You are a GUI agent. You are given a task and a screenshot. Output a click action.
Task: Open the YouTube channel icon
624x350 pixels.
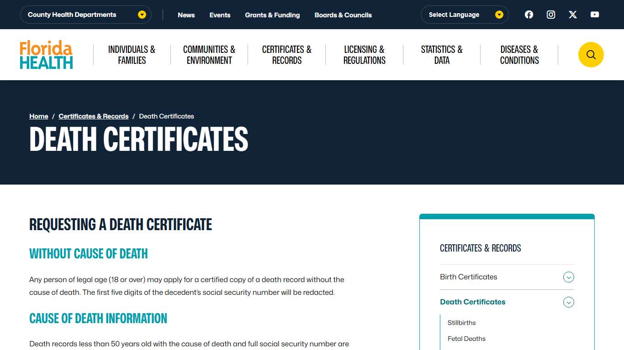point(594,14)
